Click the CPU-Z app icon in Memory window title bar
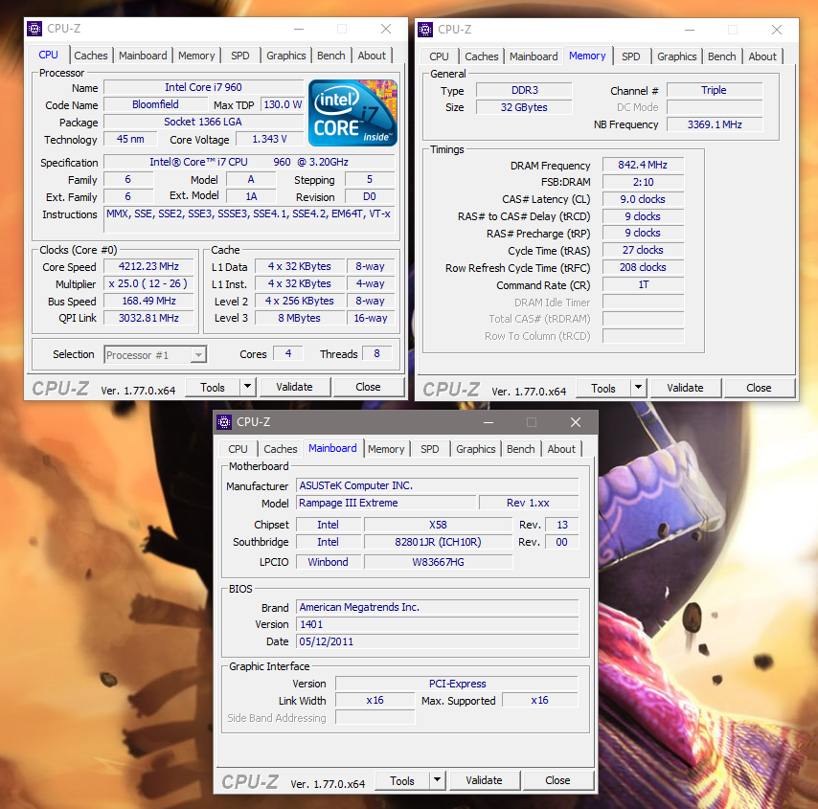Image resolution: width=818 pixels, height=809 pixels. [x=425, y=30]
